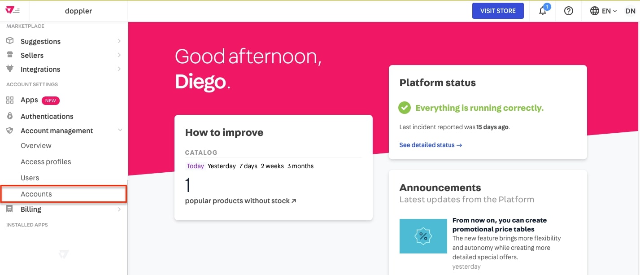Click the Suggestions box icon
The height and width of the screenshot is (275, 640).
(10, 41)
